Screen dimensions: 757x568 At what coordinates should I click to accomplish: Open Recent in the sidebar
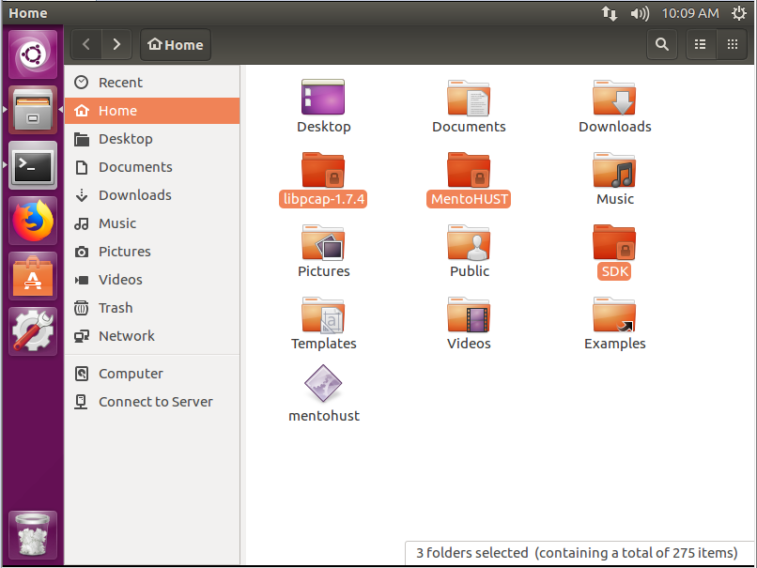(120, 83)
